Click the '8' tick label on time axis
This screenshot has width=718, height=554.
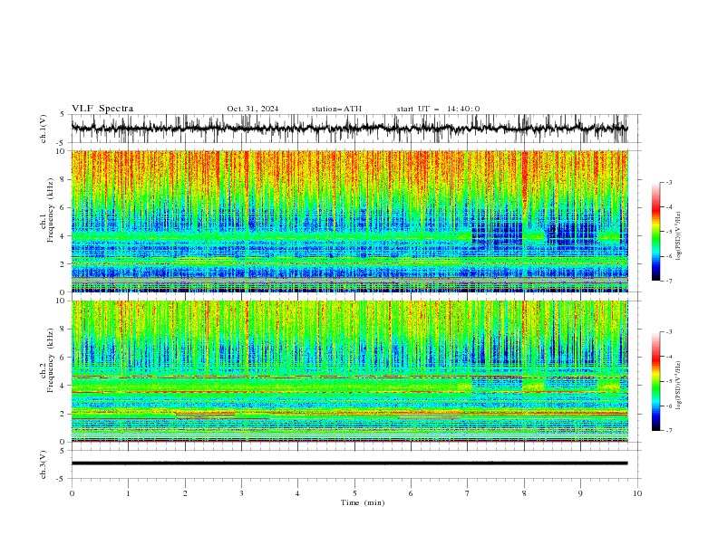coord(524,493)
